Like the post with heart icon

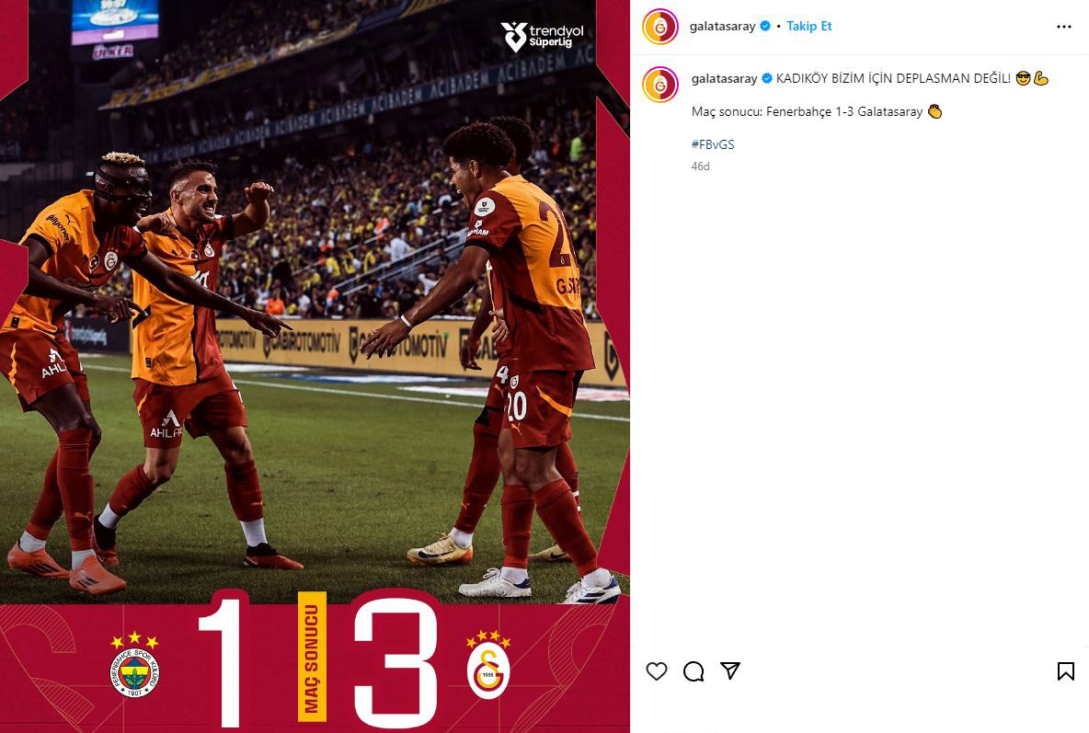[657, 670]
